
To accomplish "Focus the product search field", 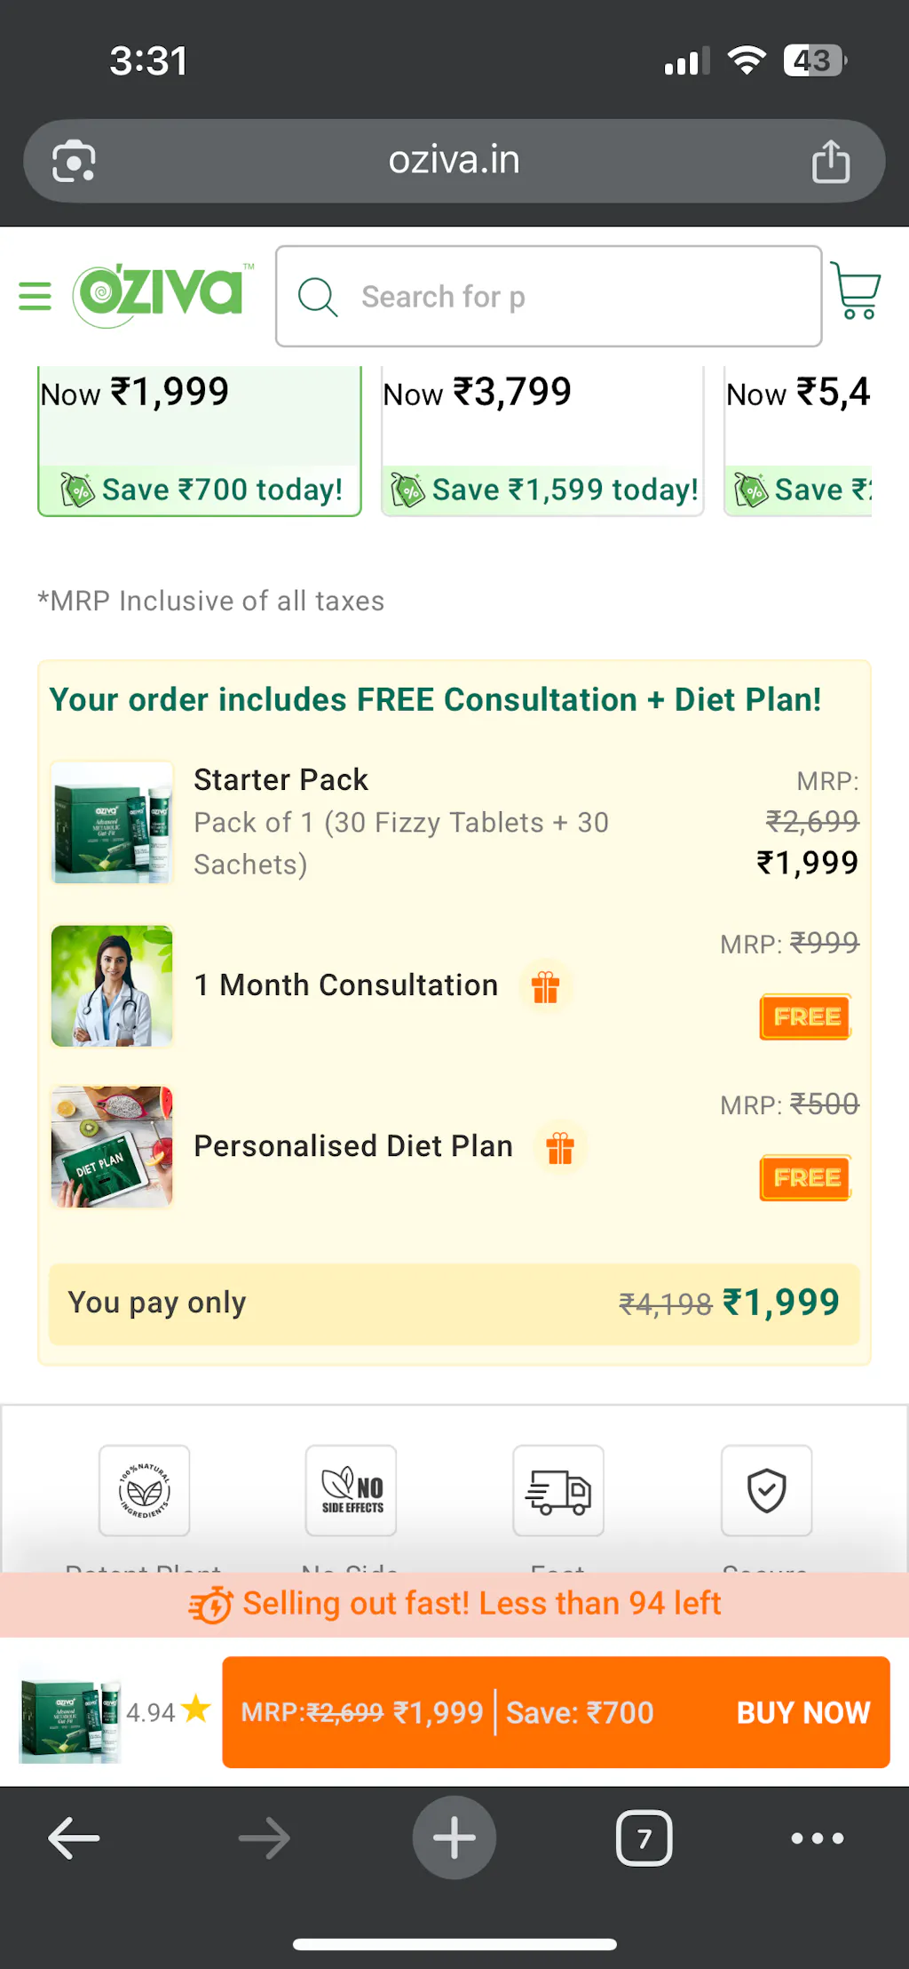I will pyautogui.click(x=568, y=297).
